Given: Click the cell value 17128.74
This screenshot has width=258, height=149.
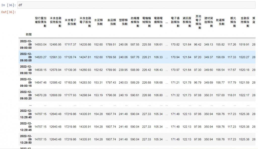Looking at the screenshot, I should pos(70,57).
